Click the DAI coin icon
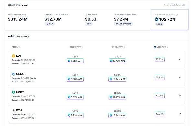The image size is (194, 126). point(14,56)
